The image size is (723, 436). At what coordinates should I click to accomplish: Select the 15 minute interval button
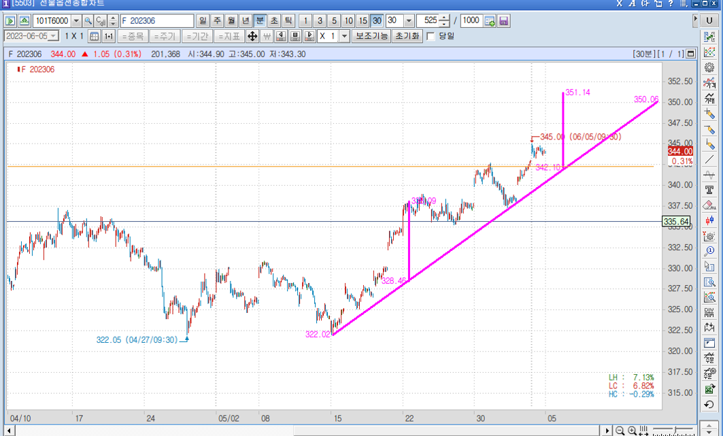click(x=363, y=20)
